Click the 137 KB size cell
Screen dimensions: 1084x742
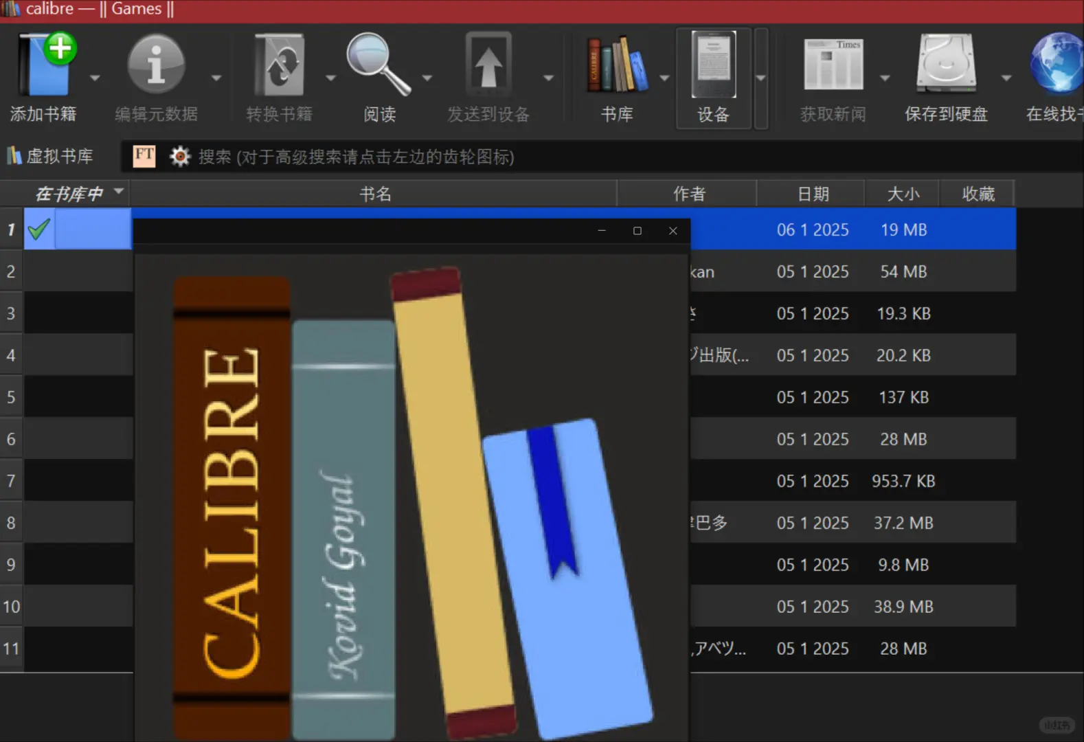[x=903, y=397]
